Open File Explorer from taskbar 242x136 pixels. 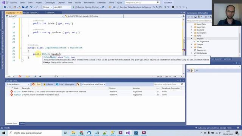(x=73, y=133)
